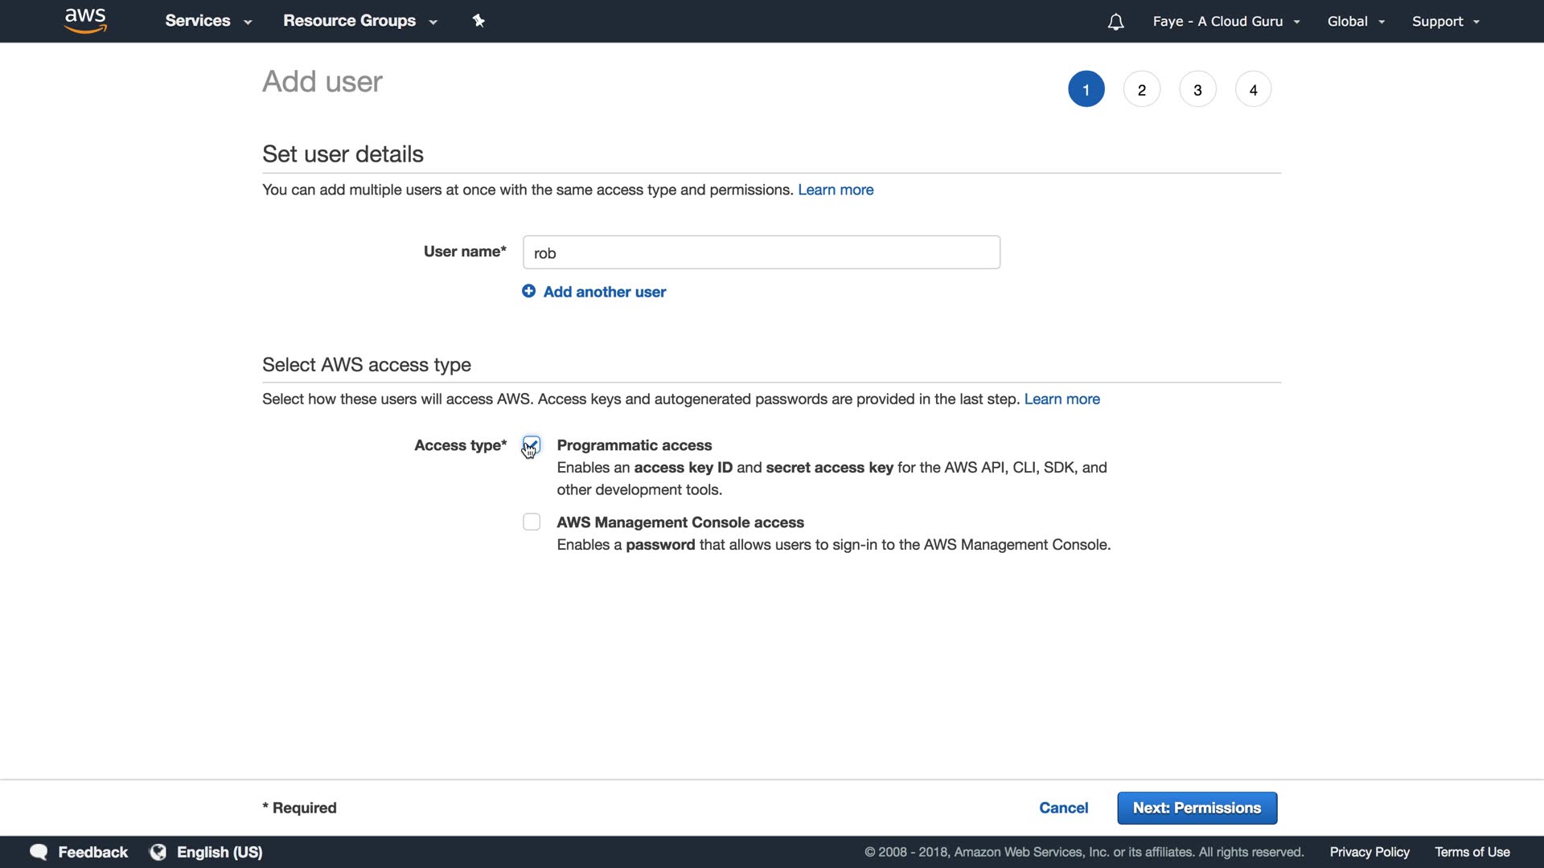Open Learn more link under access type
Viewport: 1544px width, 868px height.
coord(1061,399)
